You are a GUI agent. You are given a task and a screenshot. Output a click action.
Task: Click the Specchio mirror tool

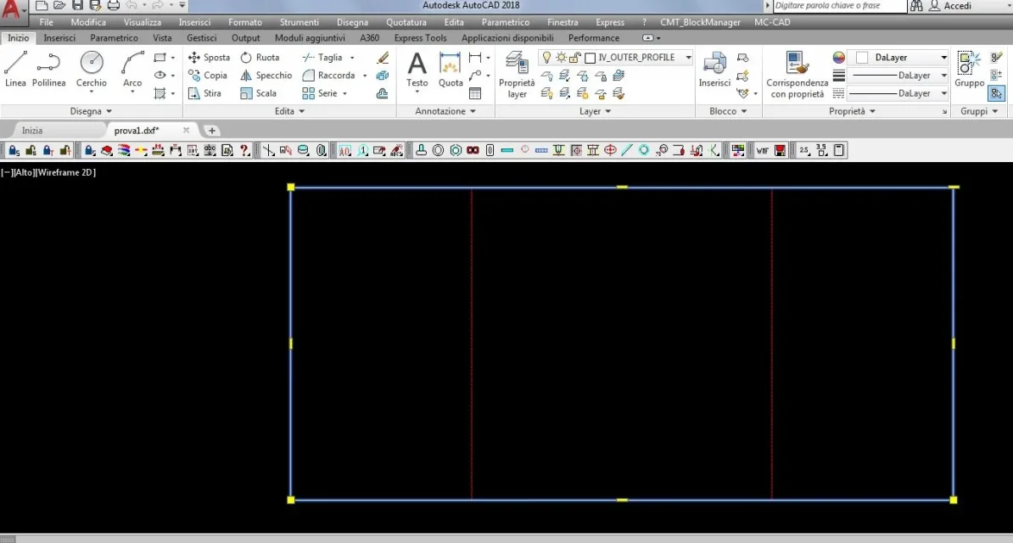[266, 75]
